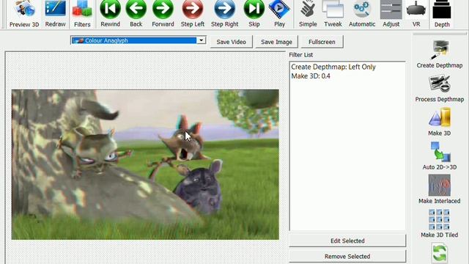Open the Tweak mode

pyautogui.click(x=333, y=14)
